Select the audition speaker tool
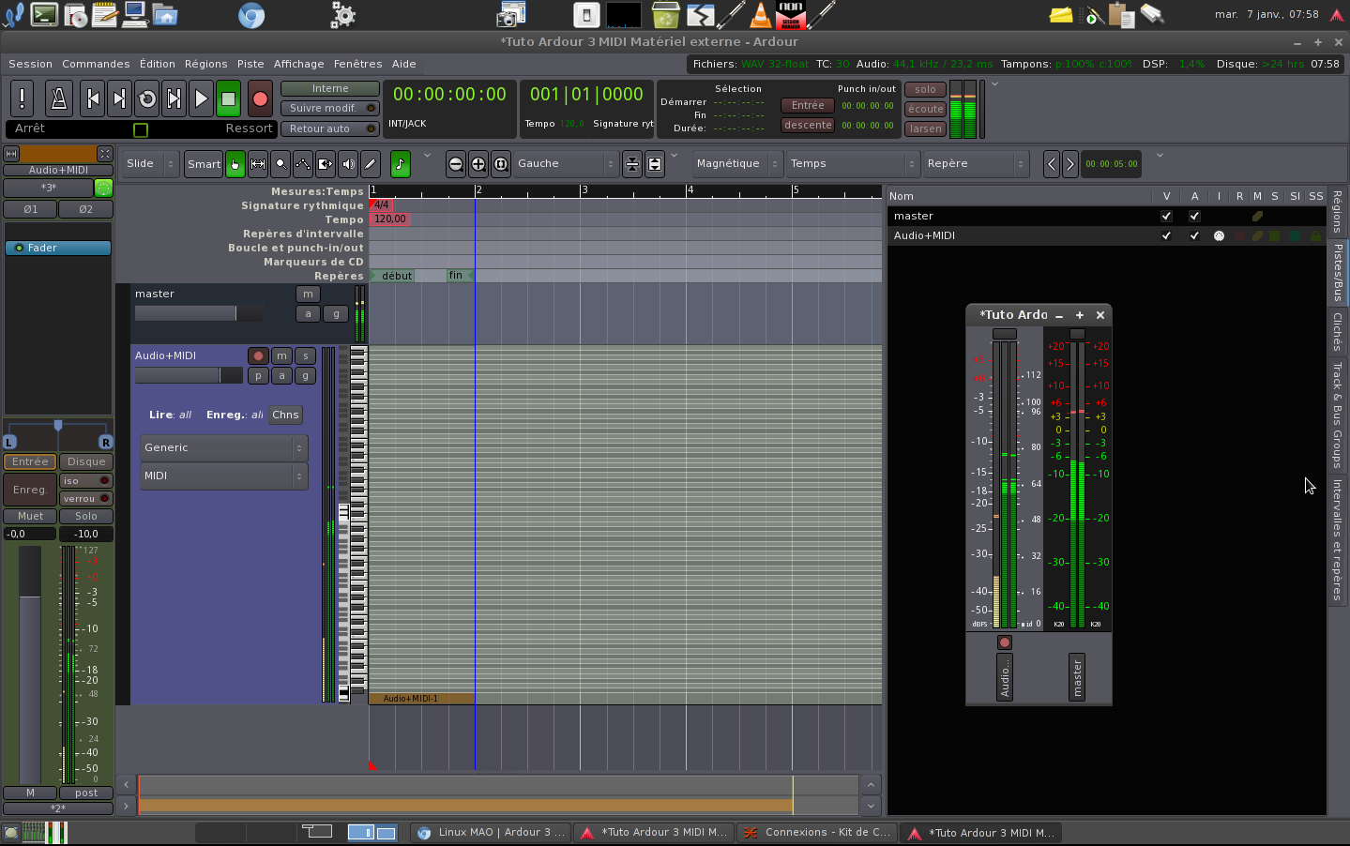This screenshot has height=846, width=1350. (x=348, y=164)
